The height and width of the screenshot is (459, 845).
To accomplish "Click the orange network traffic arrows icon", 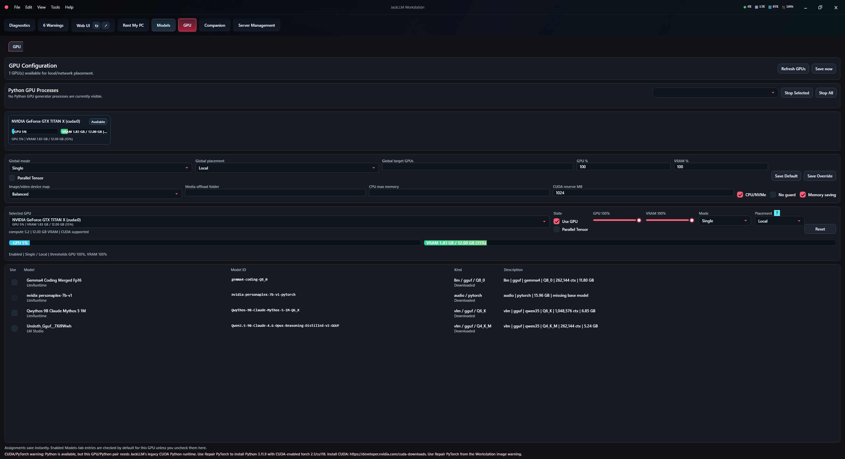I will [x=783, y=7].
